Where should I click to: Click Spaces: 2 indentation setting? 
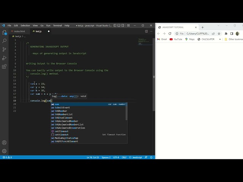[x=106, y=157]
